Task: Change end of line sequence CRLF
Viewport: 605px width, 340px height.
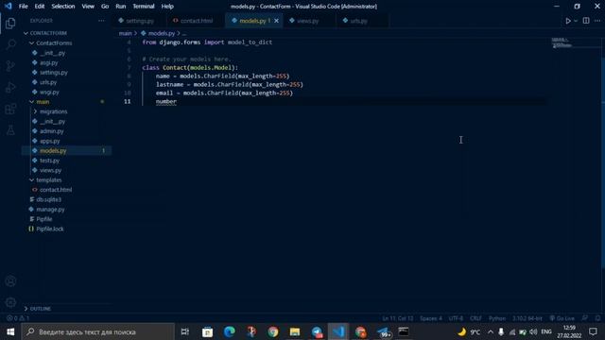Action: click(475, 318)
